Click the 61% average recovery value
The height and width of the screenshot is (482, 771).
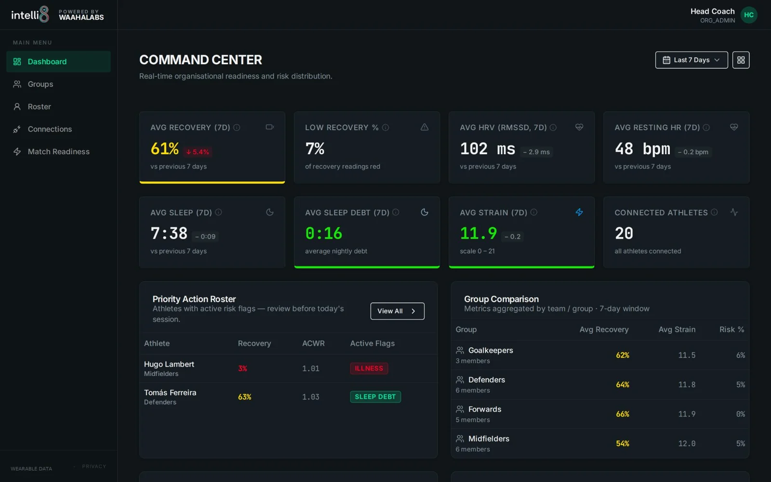pos(165,149)
